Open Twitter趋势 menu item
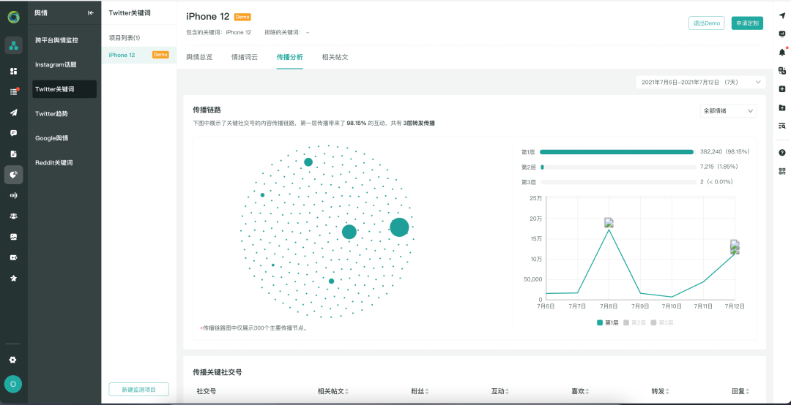This screenshot has height=405, width=791. click(64, 114)
